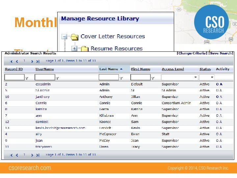The height and width of the screenshot is (178, 237).
Task: Go to previous page in top pager
Action: coord(17,61)
